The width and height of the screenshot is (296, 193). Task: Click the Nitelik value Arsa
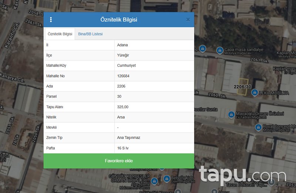click(121, 117)
